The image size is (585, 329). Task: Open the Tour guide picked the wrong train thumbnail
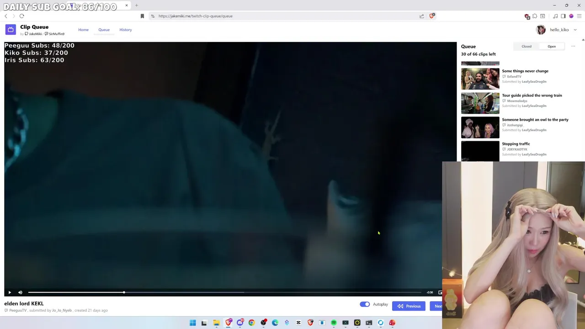pyautogui.click(x=480, y=103)
